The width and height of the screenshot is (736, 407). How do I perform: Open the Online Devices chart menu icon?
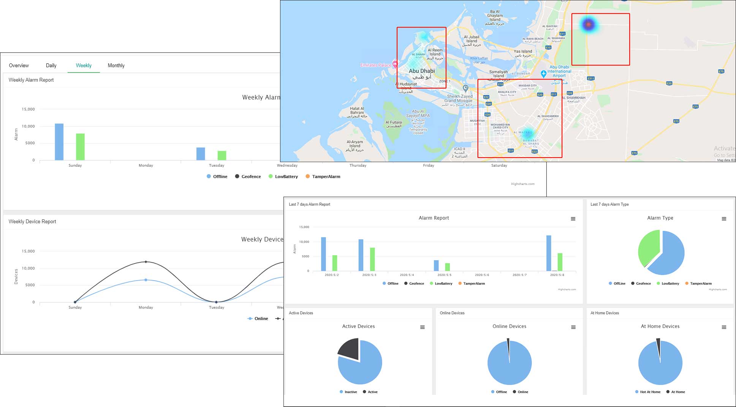coord(573,327)
